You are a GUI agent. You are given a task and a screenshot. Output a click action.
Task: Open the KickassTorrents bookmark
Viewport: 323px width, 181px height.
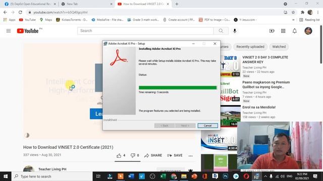click(72, 20)
